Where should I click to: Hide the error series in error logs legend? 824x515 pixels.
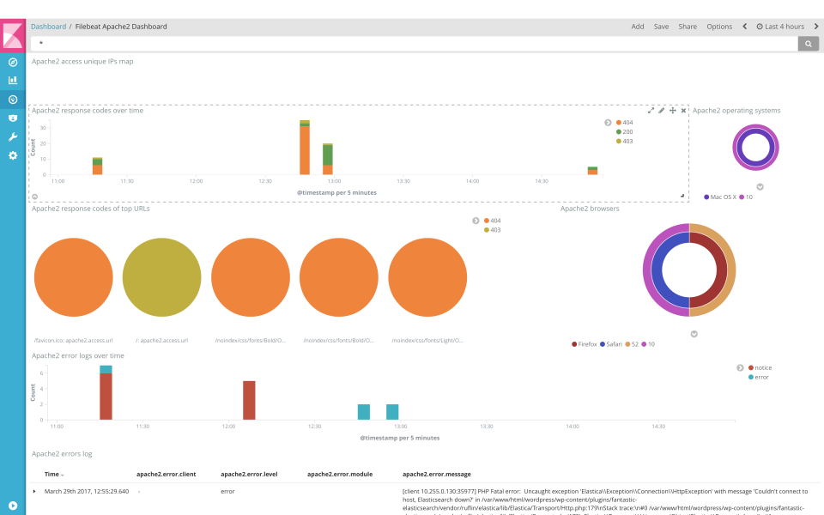tap(760, 376)
